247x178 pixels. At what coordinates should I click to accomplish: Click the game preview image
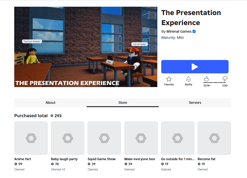coord(86,47)
